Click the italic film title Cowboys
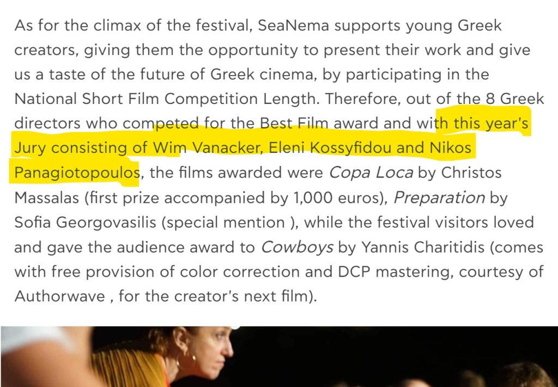The image size is (558, 387). point(297,247)
